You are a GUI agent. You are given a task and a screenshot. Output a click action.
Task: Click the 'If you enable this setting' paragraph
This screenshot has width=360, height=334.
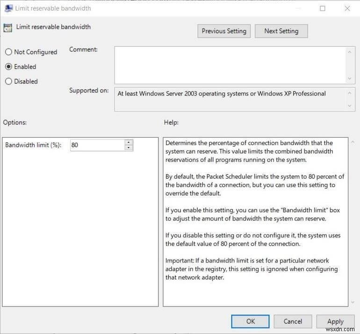[252, 214]
